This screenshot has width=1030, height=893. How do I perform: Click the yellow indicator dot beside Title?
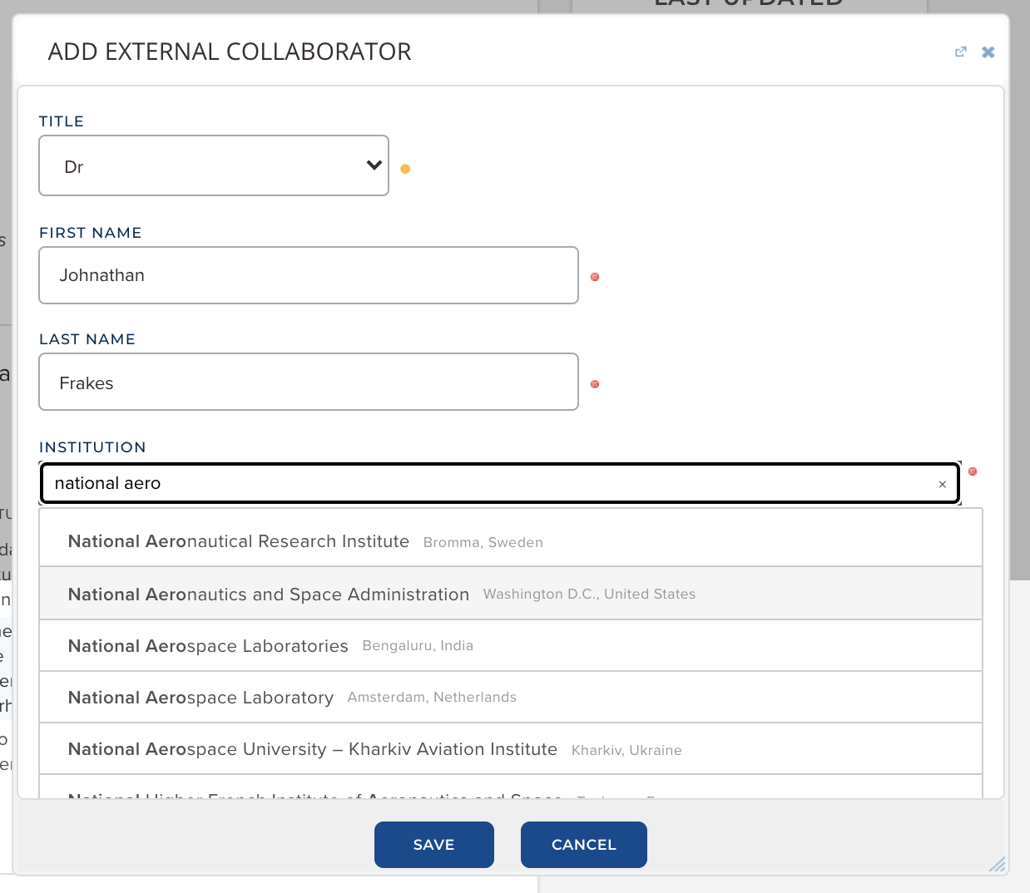[405, 169]
